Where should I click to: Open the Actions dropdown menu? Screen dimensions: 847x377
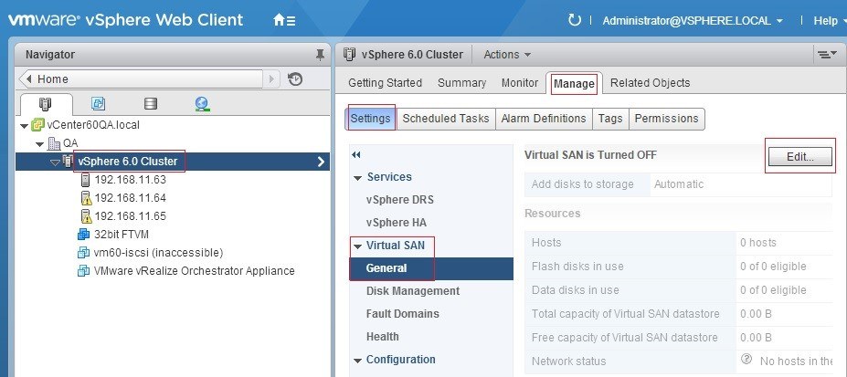(507, 55)
